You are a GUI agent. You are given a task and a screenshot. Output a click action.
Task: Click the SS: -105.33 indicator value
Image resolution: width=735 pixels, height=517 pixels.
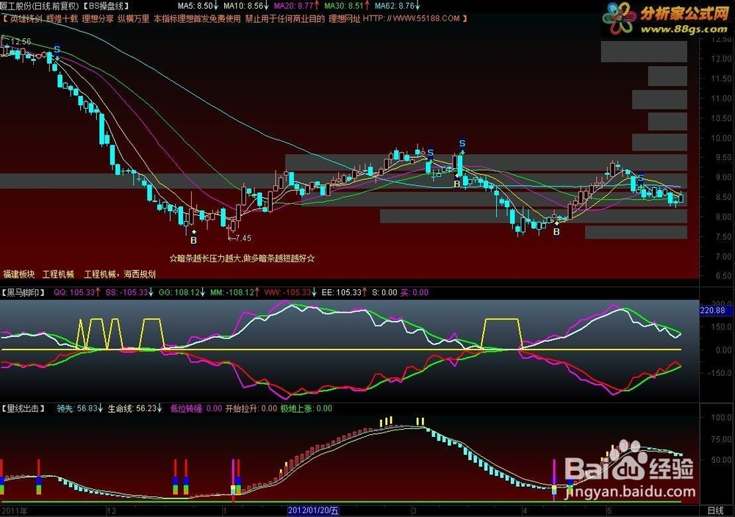[x=130, y=293]
